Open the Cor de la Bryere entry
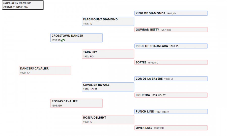227x136 pixels. (x=171, y=79)
